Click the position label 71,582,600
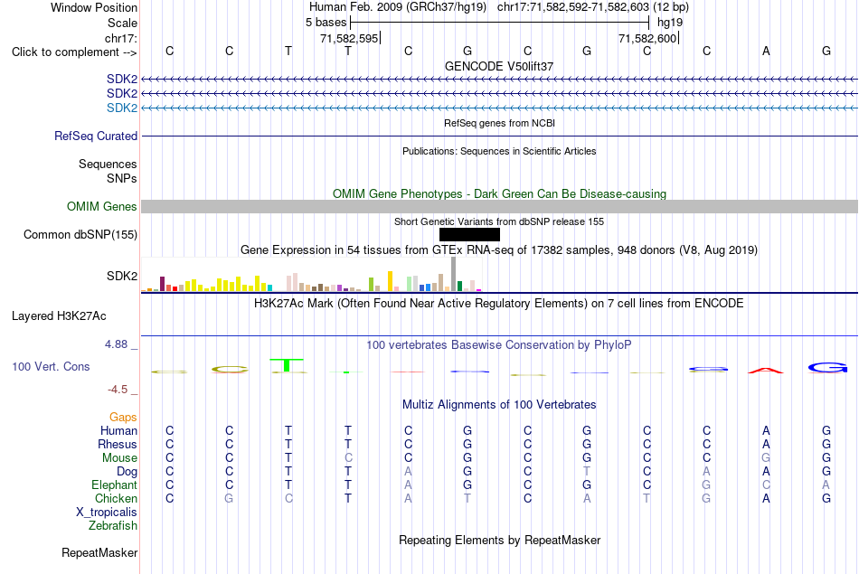 pyautogui.click(x=647, y=38)
